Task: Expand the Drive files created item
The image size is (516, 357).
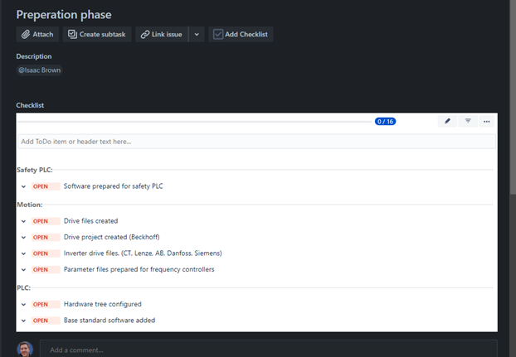Action: pos(23,221)
